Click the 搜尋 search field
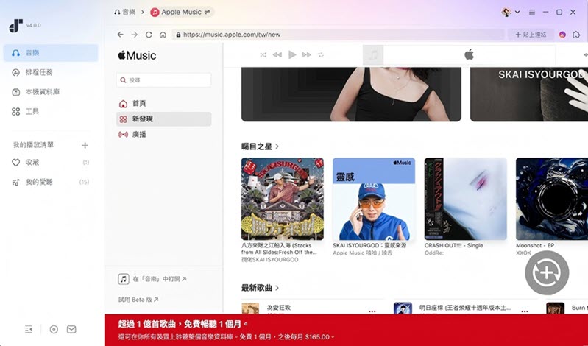Screen dimensions: 588x346 (164, 80)
